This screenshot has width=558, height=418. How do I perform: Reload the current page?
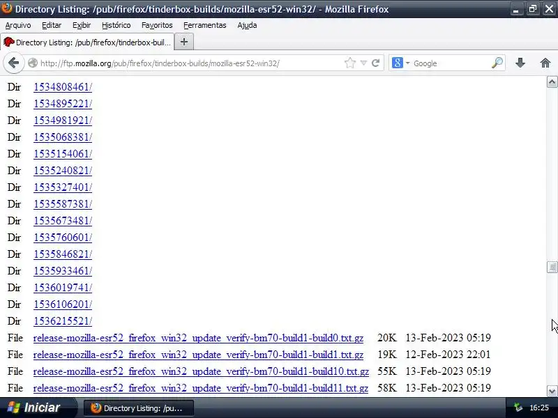point(375,63)
